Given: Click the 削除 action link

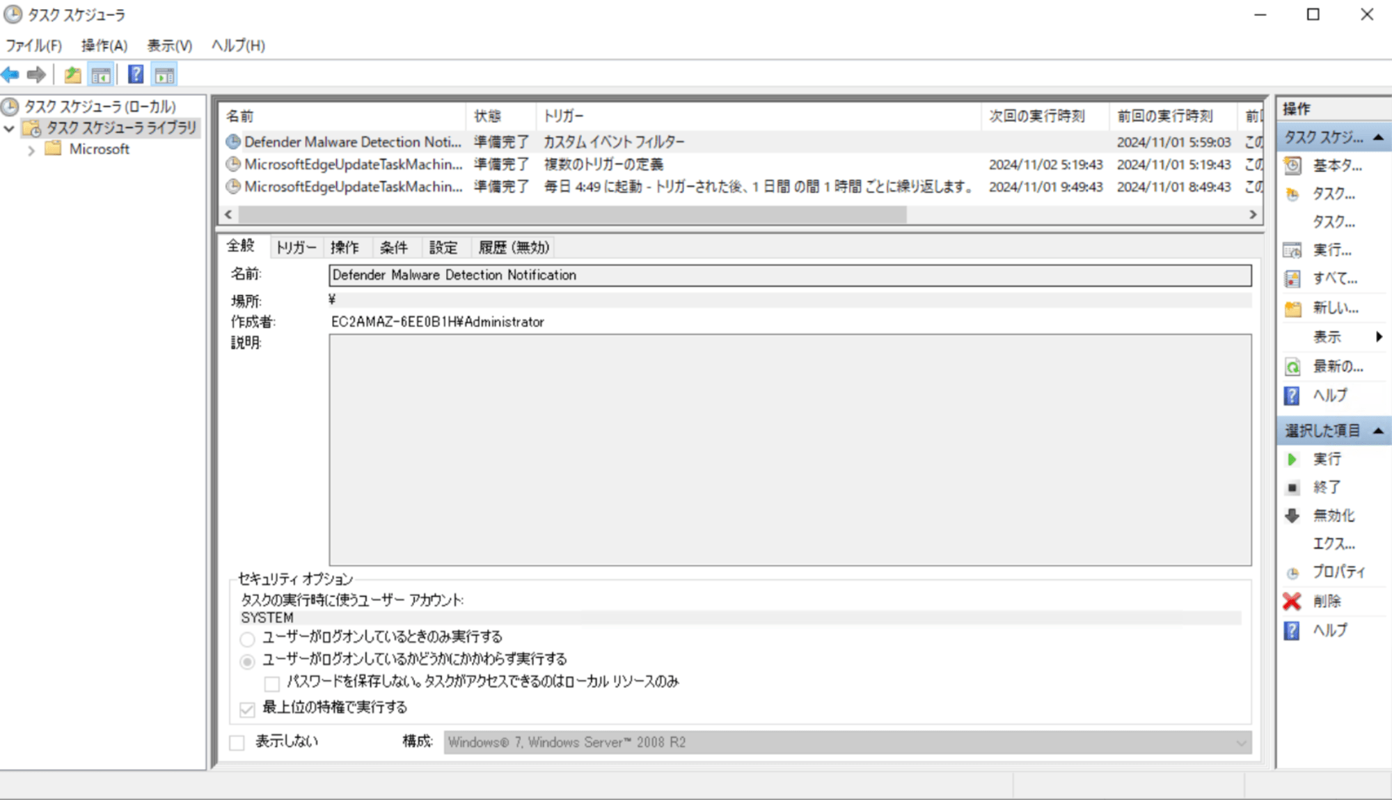Looking at the screenshot, I should (x=1327, y=601).
